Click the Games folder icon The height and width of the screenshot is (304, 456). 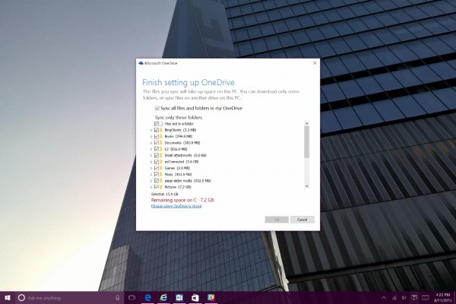(161, 168)
